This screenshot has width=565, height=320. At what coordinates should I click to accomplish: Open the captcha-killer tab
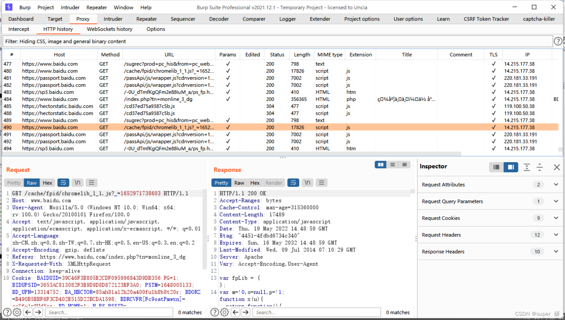(539, 19)
